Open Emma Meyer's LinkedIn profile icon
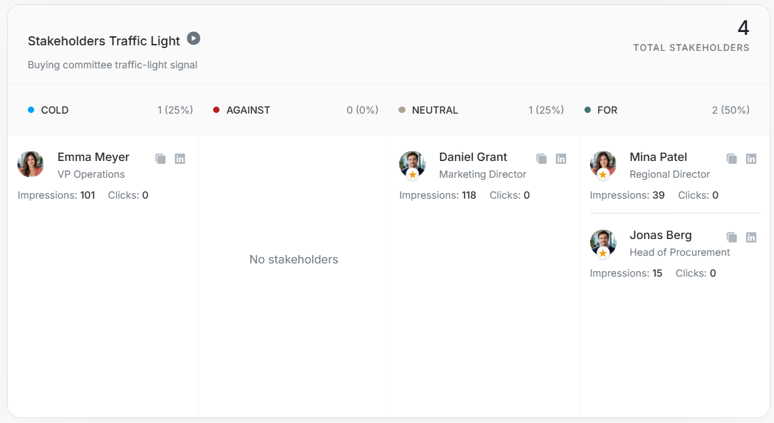 [180, 158]
